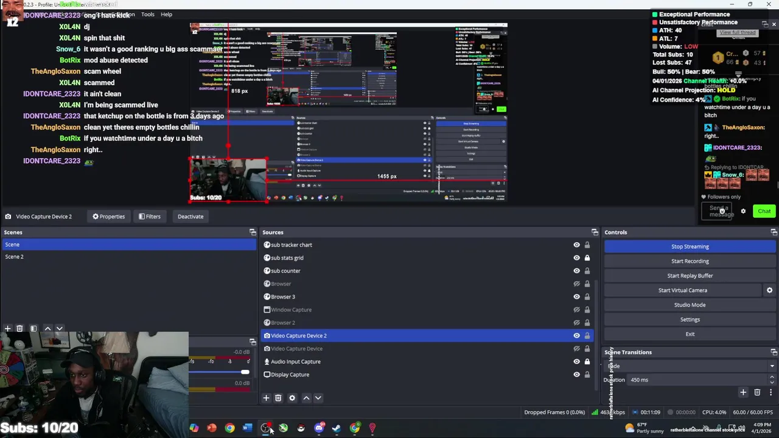
Task: Add a new source with plus icon
Action: [x=266, y=398]
